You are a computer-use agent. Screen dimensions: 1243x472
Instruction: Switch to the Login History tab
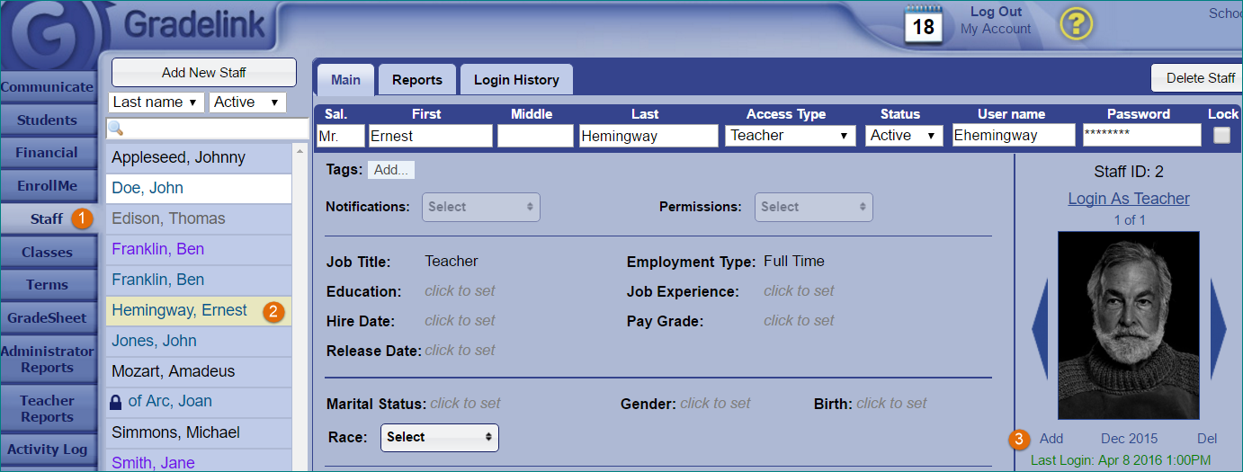point(516,80)
